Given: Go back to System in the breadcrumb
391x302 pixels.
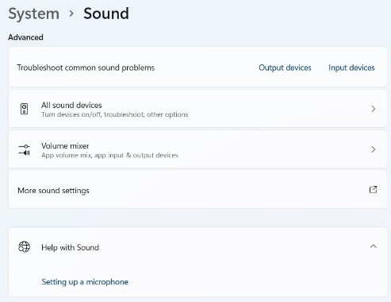Looking at the screenshot, I should [x=34, y=14].
